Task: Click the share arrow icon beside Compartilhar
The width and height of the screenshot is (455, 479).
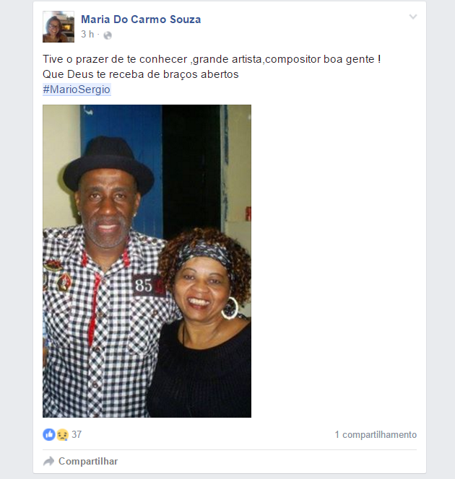Action: coord(48,461)
